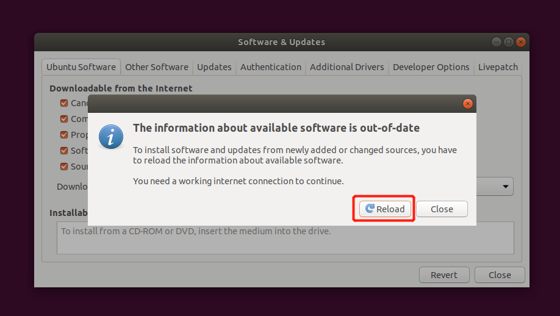
Task: Minimize the Software & Updates window
Action: (497, 42)
